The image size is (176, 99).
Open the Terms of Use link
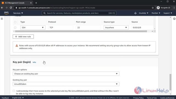coord(152,98)
